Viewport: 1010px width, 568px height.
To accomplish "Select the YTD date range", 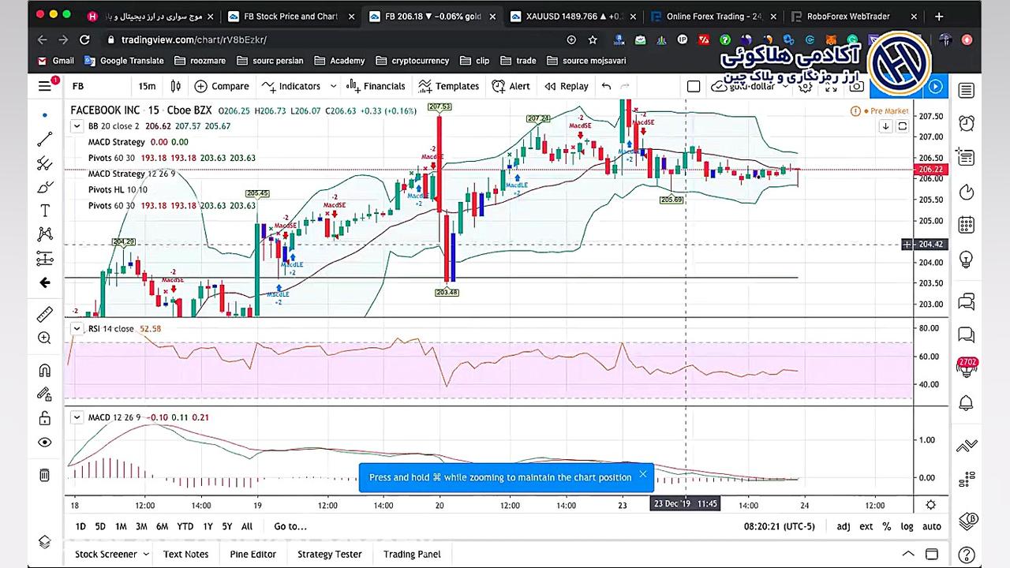I will tap(185, 526).
